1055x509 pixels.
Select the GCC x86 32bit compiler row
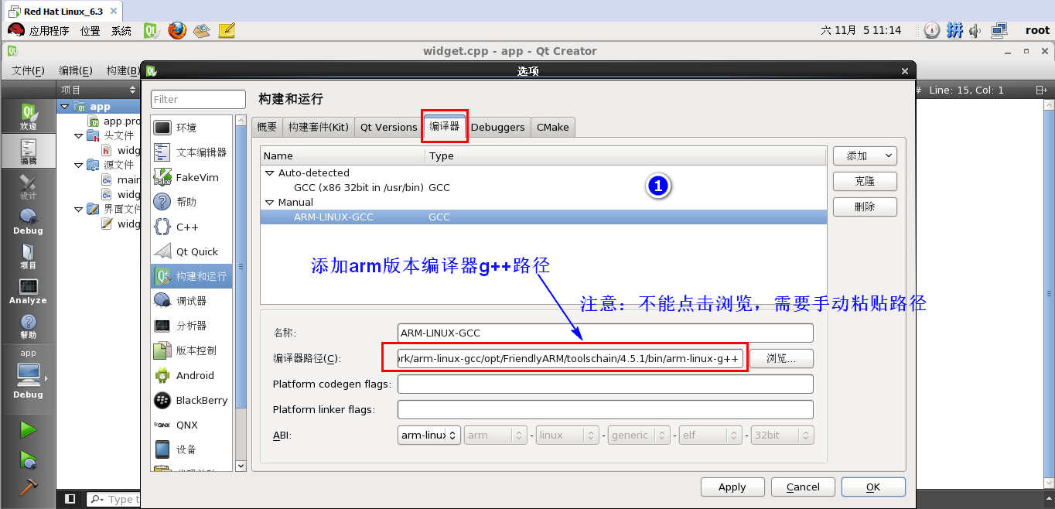click(544, 188)
